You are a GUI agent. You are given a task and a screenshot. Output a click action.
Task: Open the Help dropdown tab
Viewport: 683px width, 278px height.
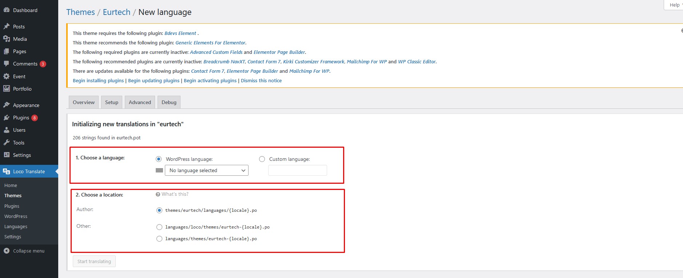[674, 5]
